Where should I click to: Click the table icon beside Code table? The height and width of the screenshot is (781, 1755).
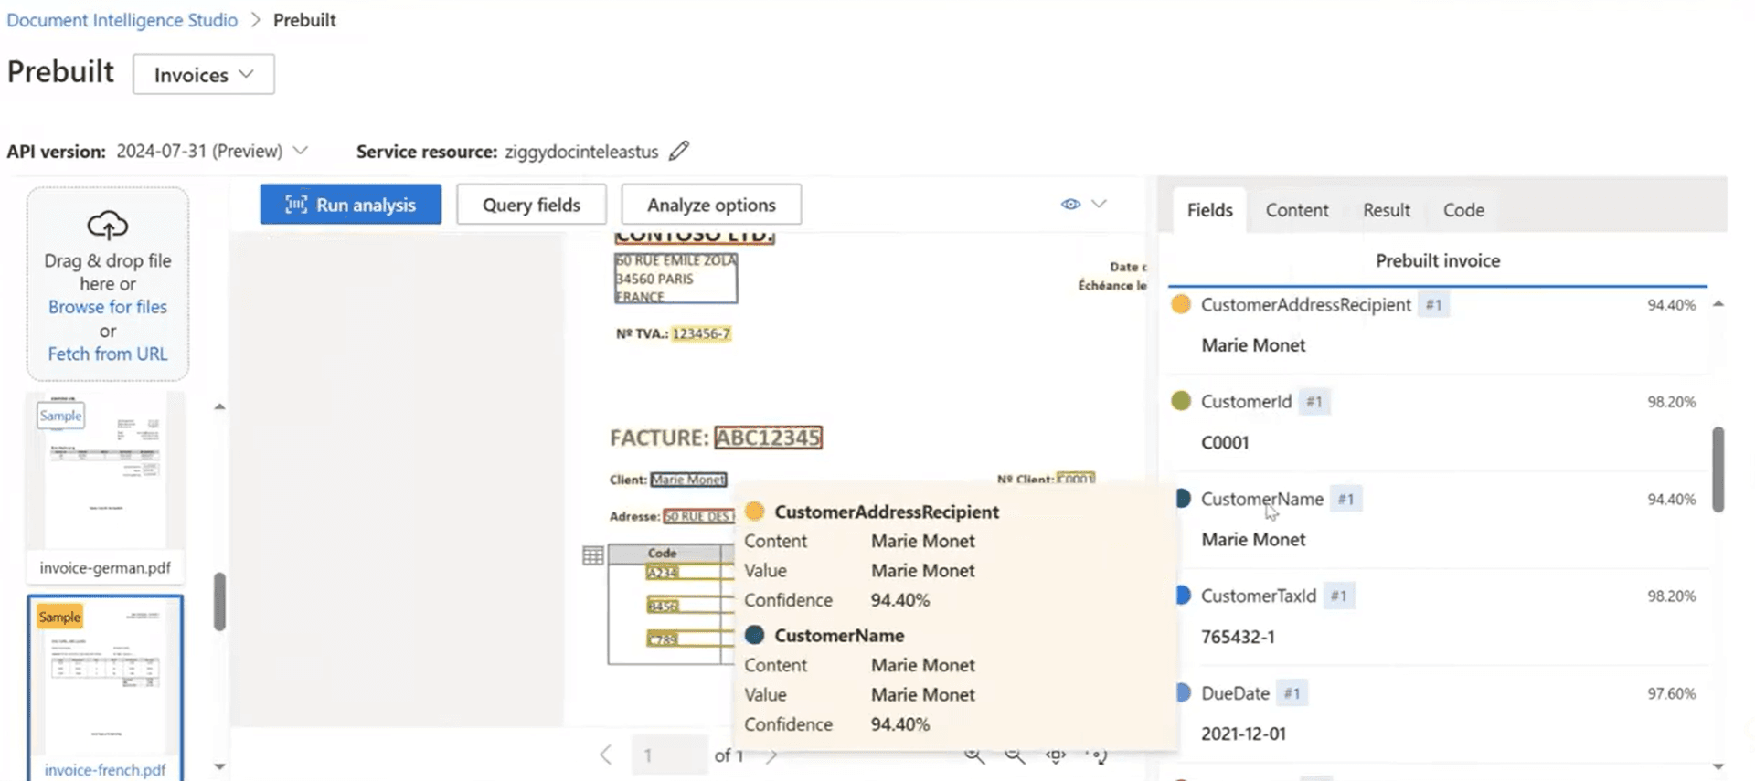(592, 554)
